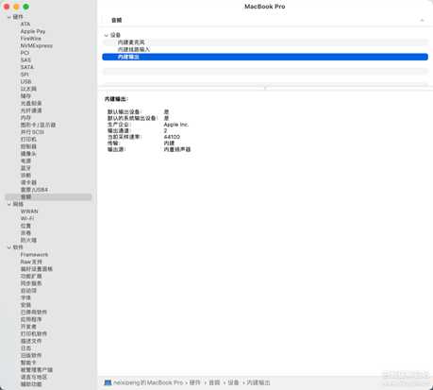Click the 44100 sample rate value
Screen dimensions: 433x390
click(x=172, y=137)
